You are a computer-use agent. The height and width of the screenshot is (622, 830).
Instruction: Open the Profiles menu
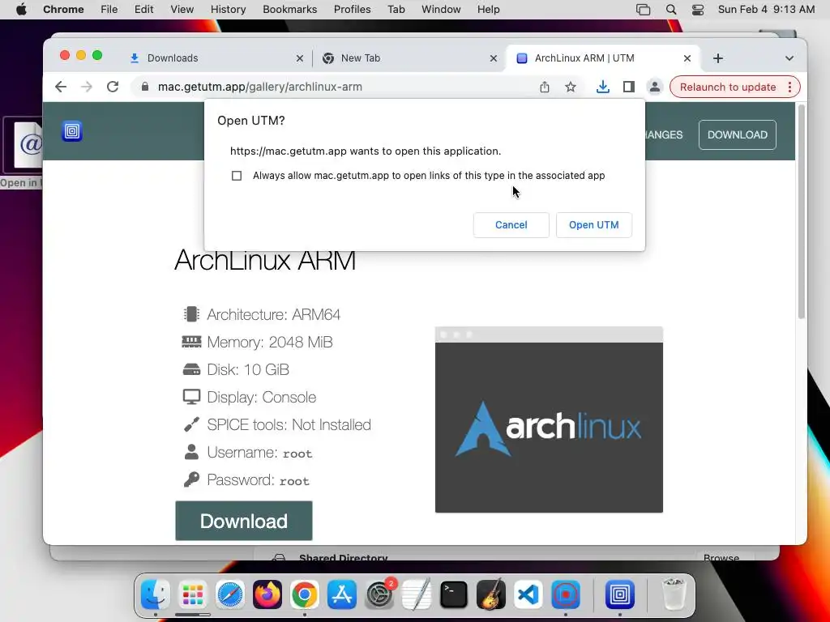point(352,10)
